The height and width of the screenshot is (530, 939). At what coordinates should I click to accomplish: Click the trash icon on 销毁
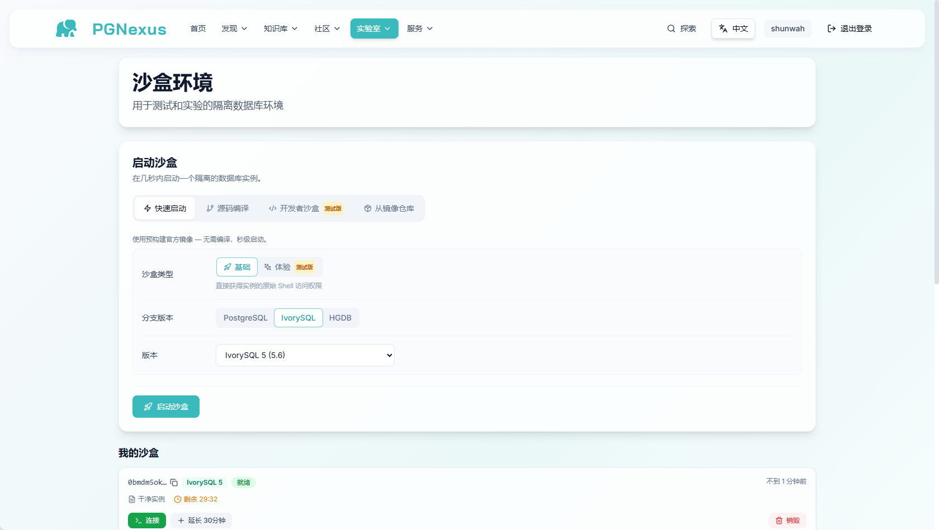[779, 521]
